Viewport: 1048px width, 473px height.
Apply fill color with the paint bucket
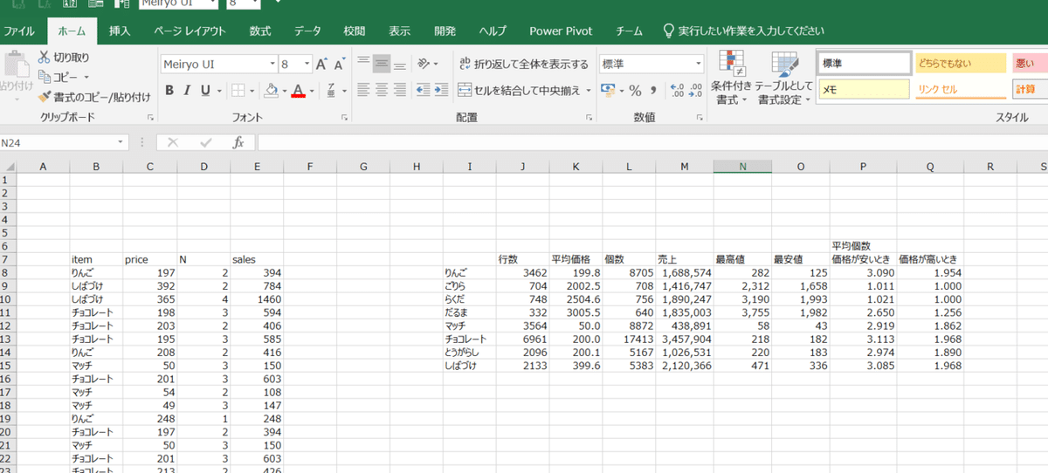click(x=271, y=90)
